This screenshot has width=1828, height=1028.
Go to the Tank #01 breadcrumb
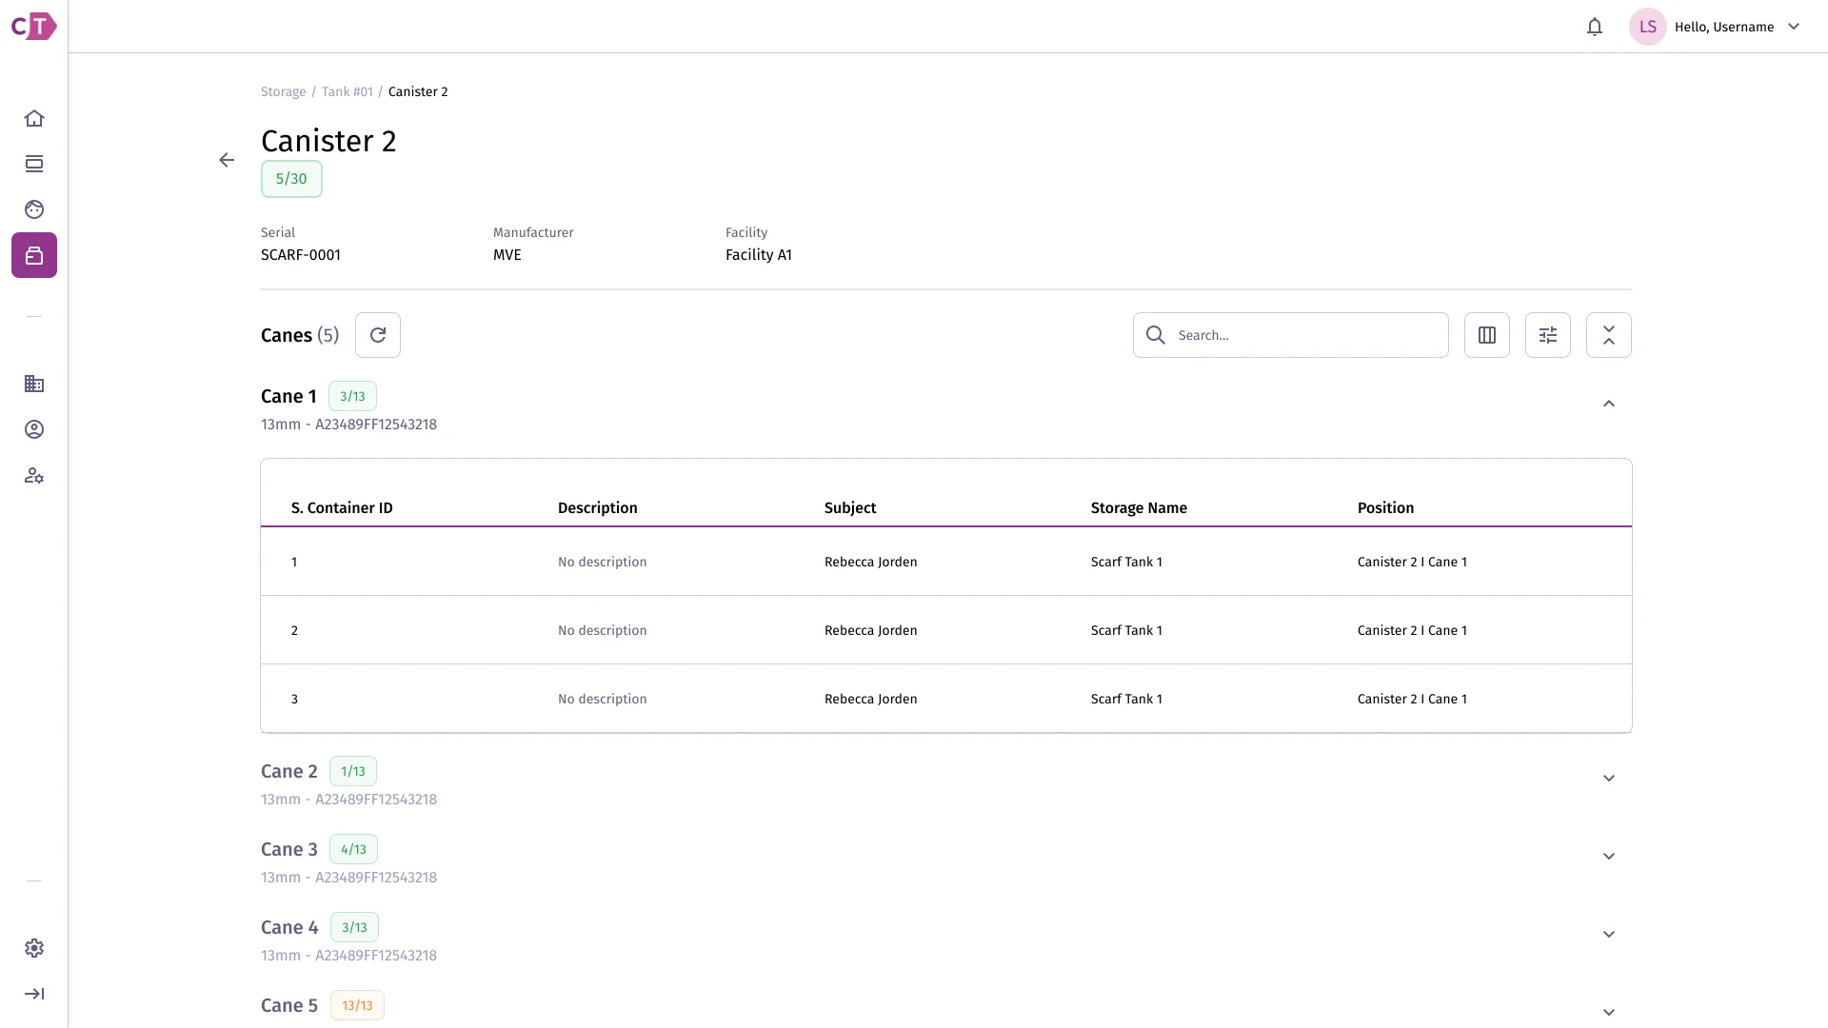(x=348, y=91)
